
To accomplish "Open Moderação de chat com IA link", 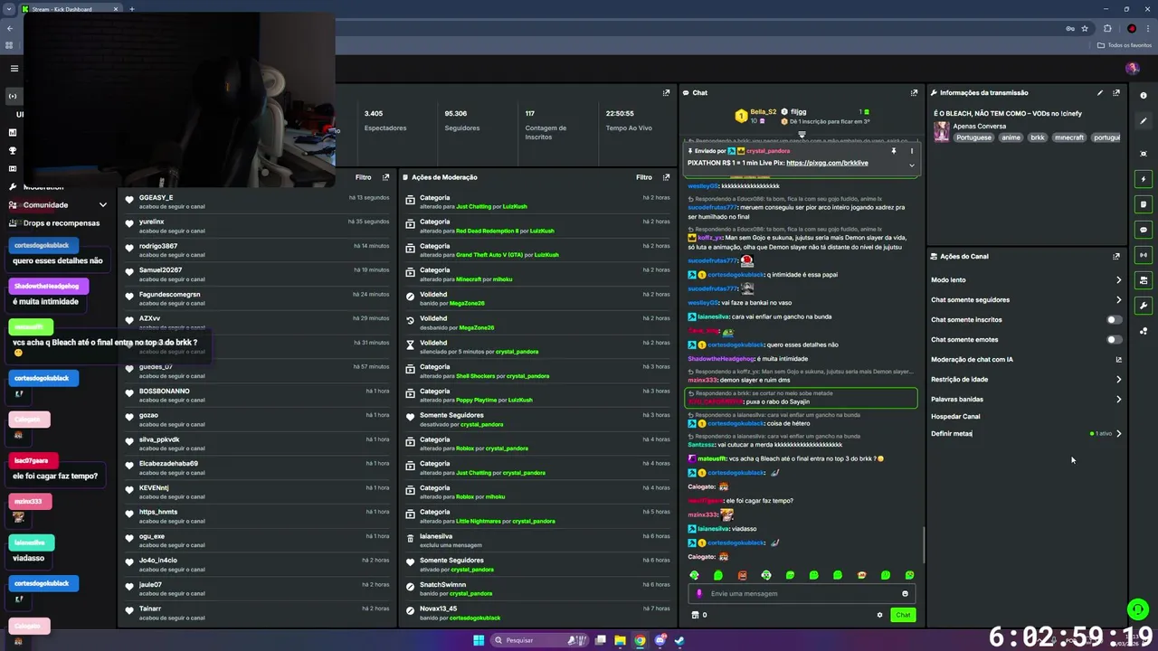I will coord(1026,359).
